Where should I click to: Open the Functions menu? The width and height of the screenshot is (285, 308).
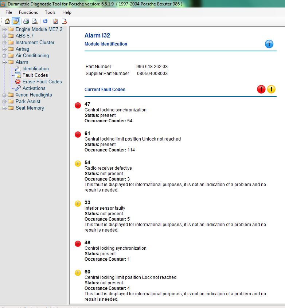[x=28, y=12]
